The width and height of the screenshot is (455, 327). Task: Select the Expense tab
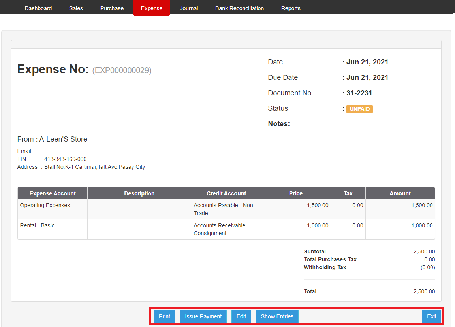tap(152, 8)
